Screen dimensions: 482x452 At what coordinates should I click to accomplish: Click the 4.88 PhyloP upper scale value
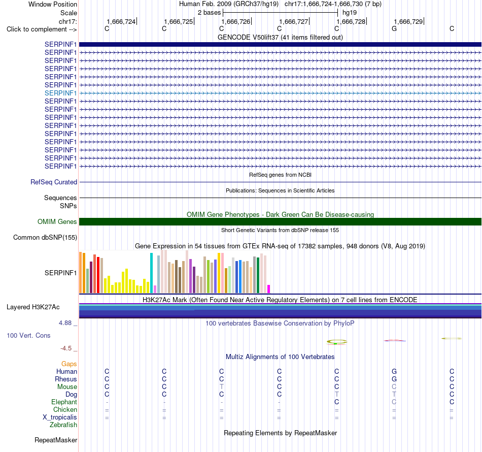(x=65, y=323)
